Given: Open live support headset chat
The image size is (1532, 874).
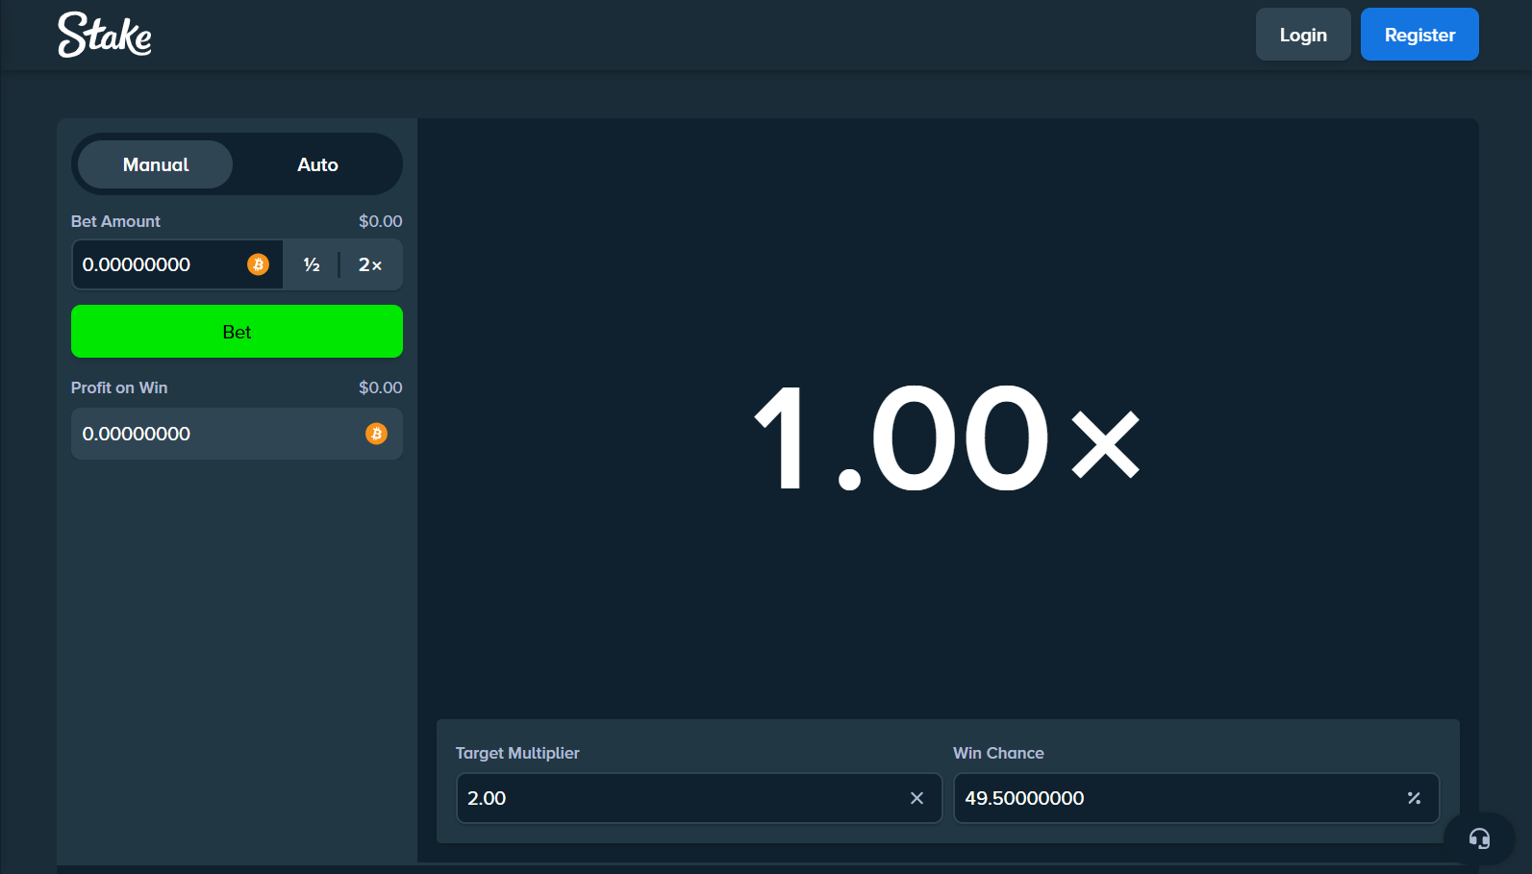Looking at the screenshot, I should pos(1479,838).
